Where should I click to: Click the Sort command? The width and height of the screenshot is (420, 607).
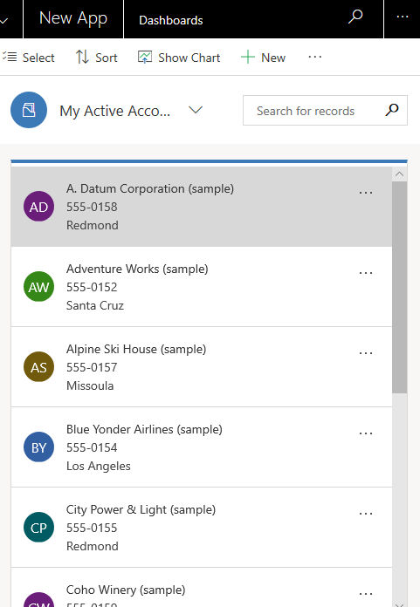96,58
